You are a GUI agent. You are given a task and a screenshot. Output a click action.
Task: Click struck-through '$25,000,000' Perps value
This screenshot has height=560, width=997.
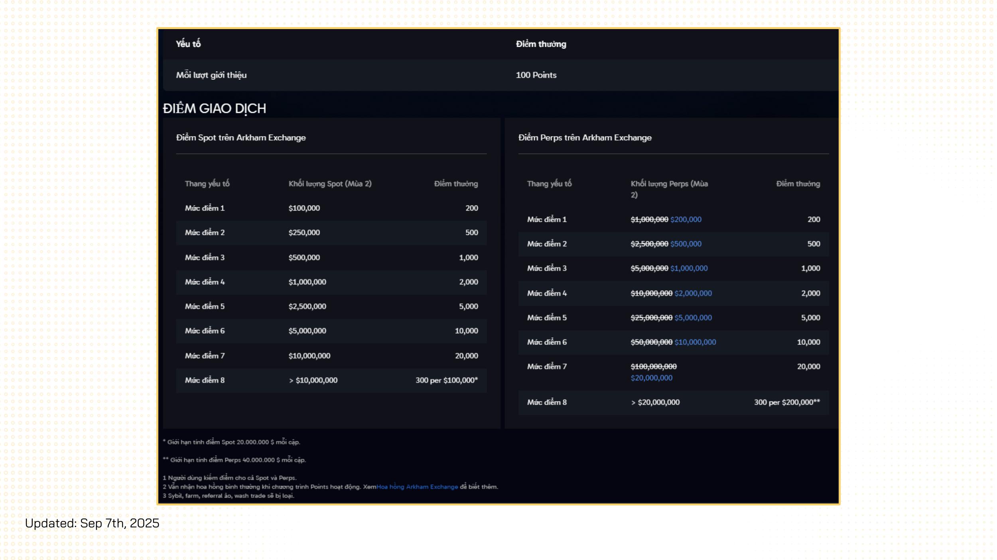pos(651,317)
